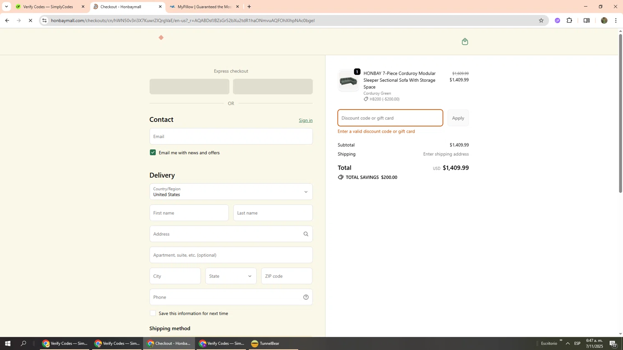Click the Honbaymall logo diamond
This screenshot has width=623, height=350.
[x=161, y=38]
